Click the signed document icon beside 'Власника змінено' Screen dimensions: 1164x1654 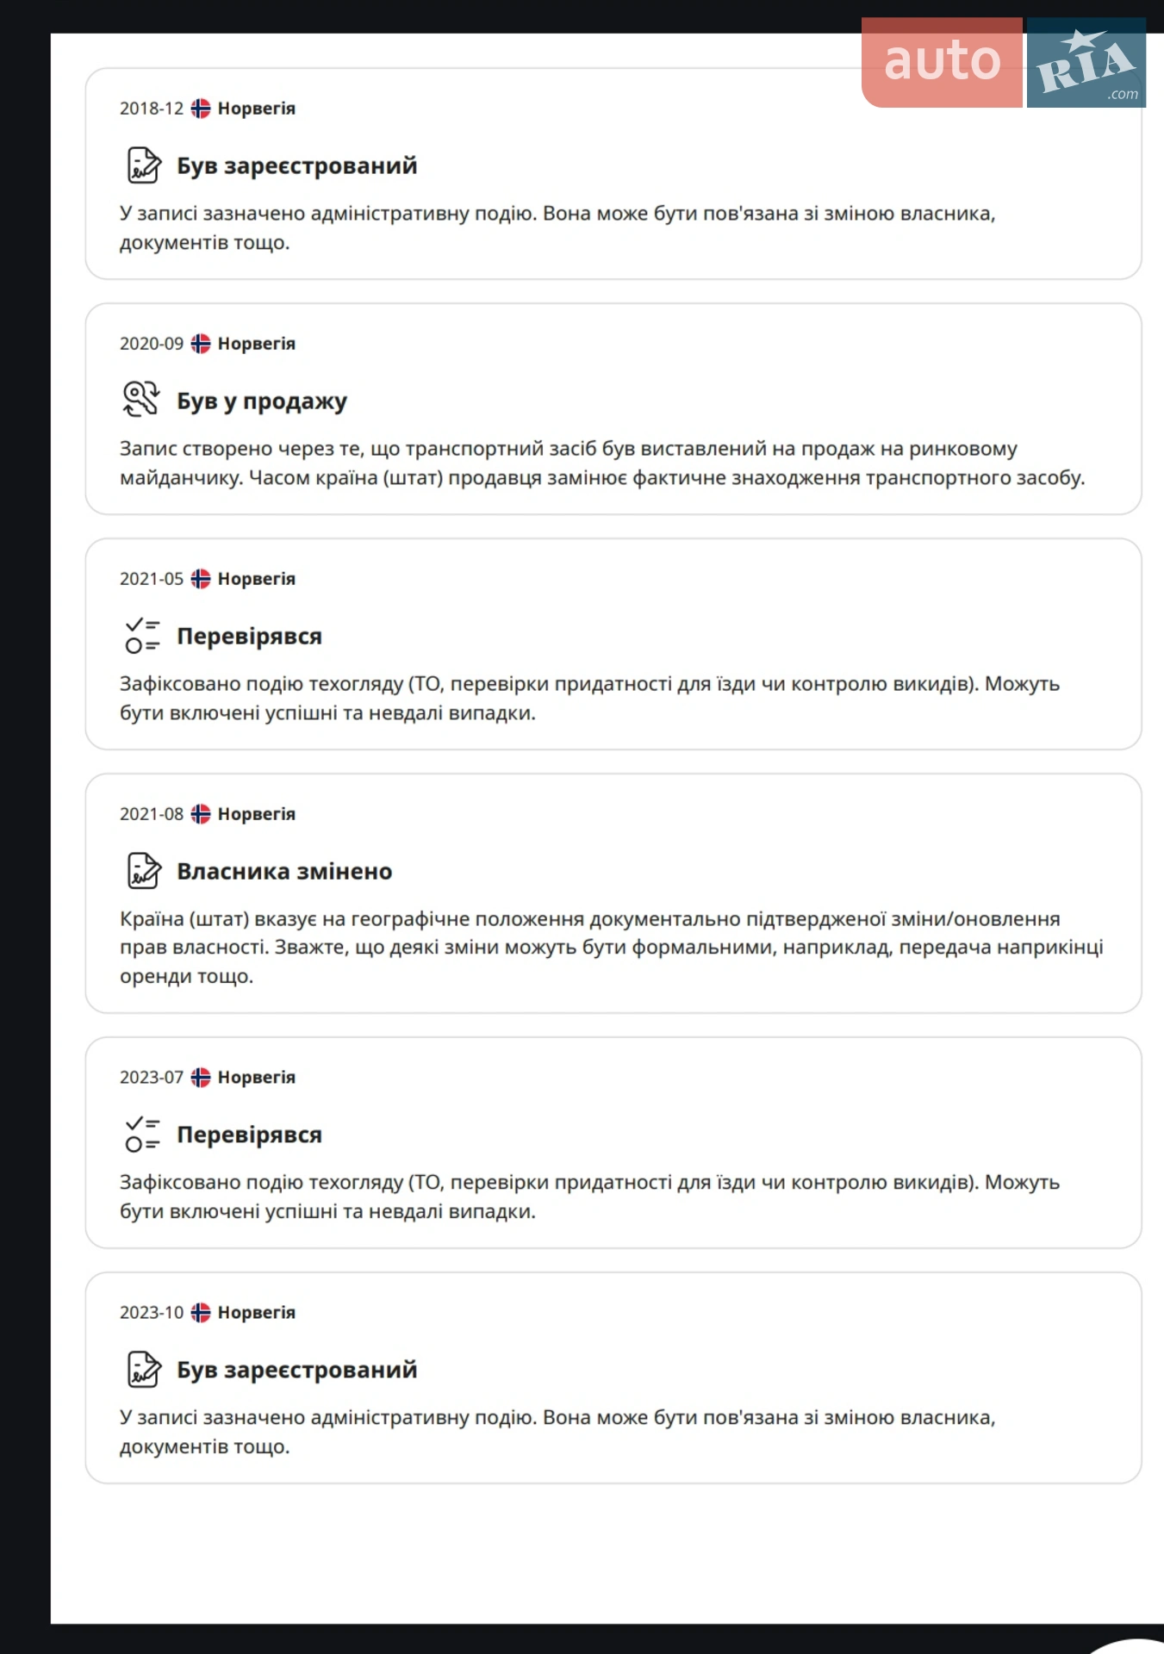143,871
